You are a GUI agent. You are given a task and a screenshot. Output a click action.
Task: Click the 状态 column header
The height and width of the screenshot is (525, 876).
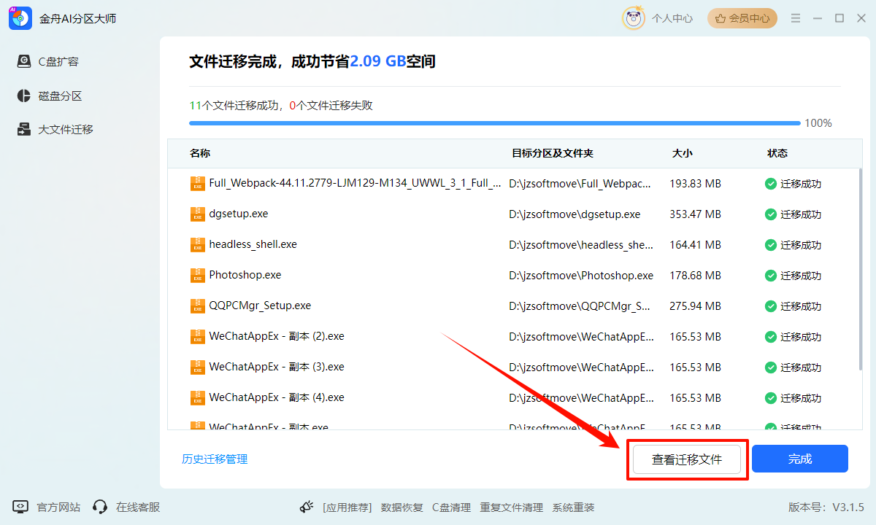click(777, 153)
